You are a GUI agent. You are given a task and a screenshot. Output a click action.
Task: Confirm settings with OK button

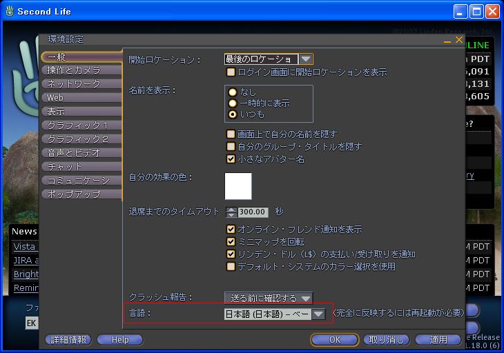[335, 339]
